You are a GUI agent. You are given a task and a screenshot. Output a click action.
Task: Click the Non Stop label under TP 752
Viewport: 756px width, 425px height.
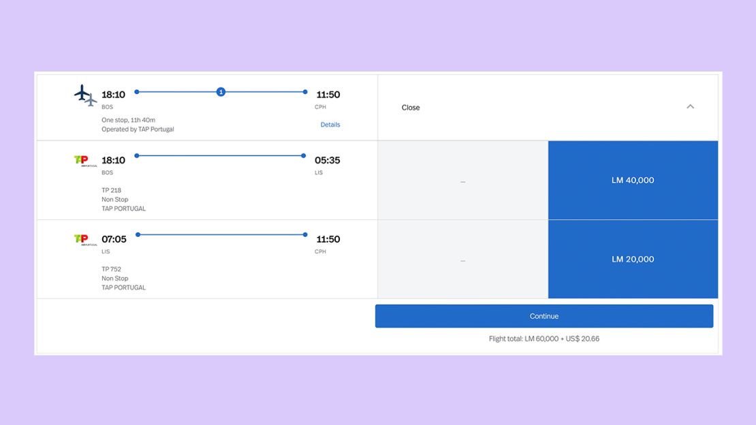(x=114, y=279)
